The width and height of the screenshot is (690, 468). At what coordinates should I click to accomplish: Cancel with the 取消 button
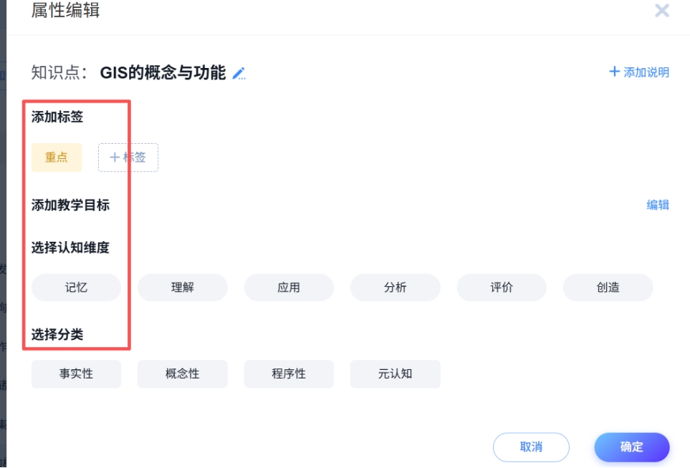[531, 447]
